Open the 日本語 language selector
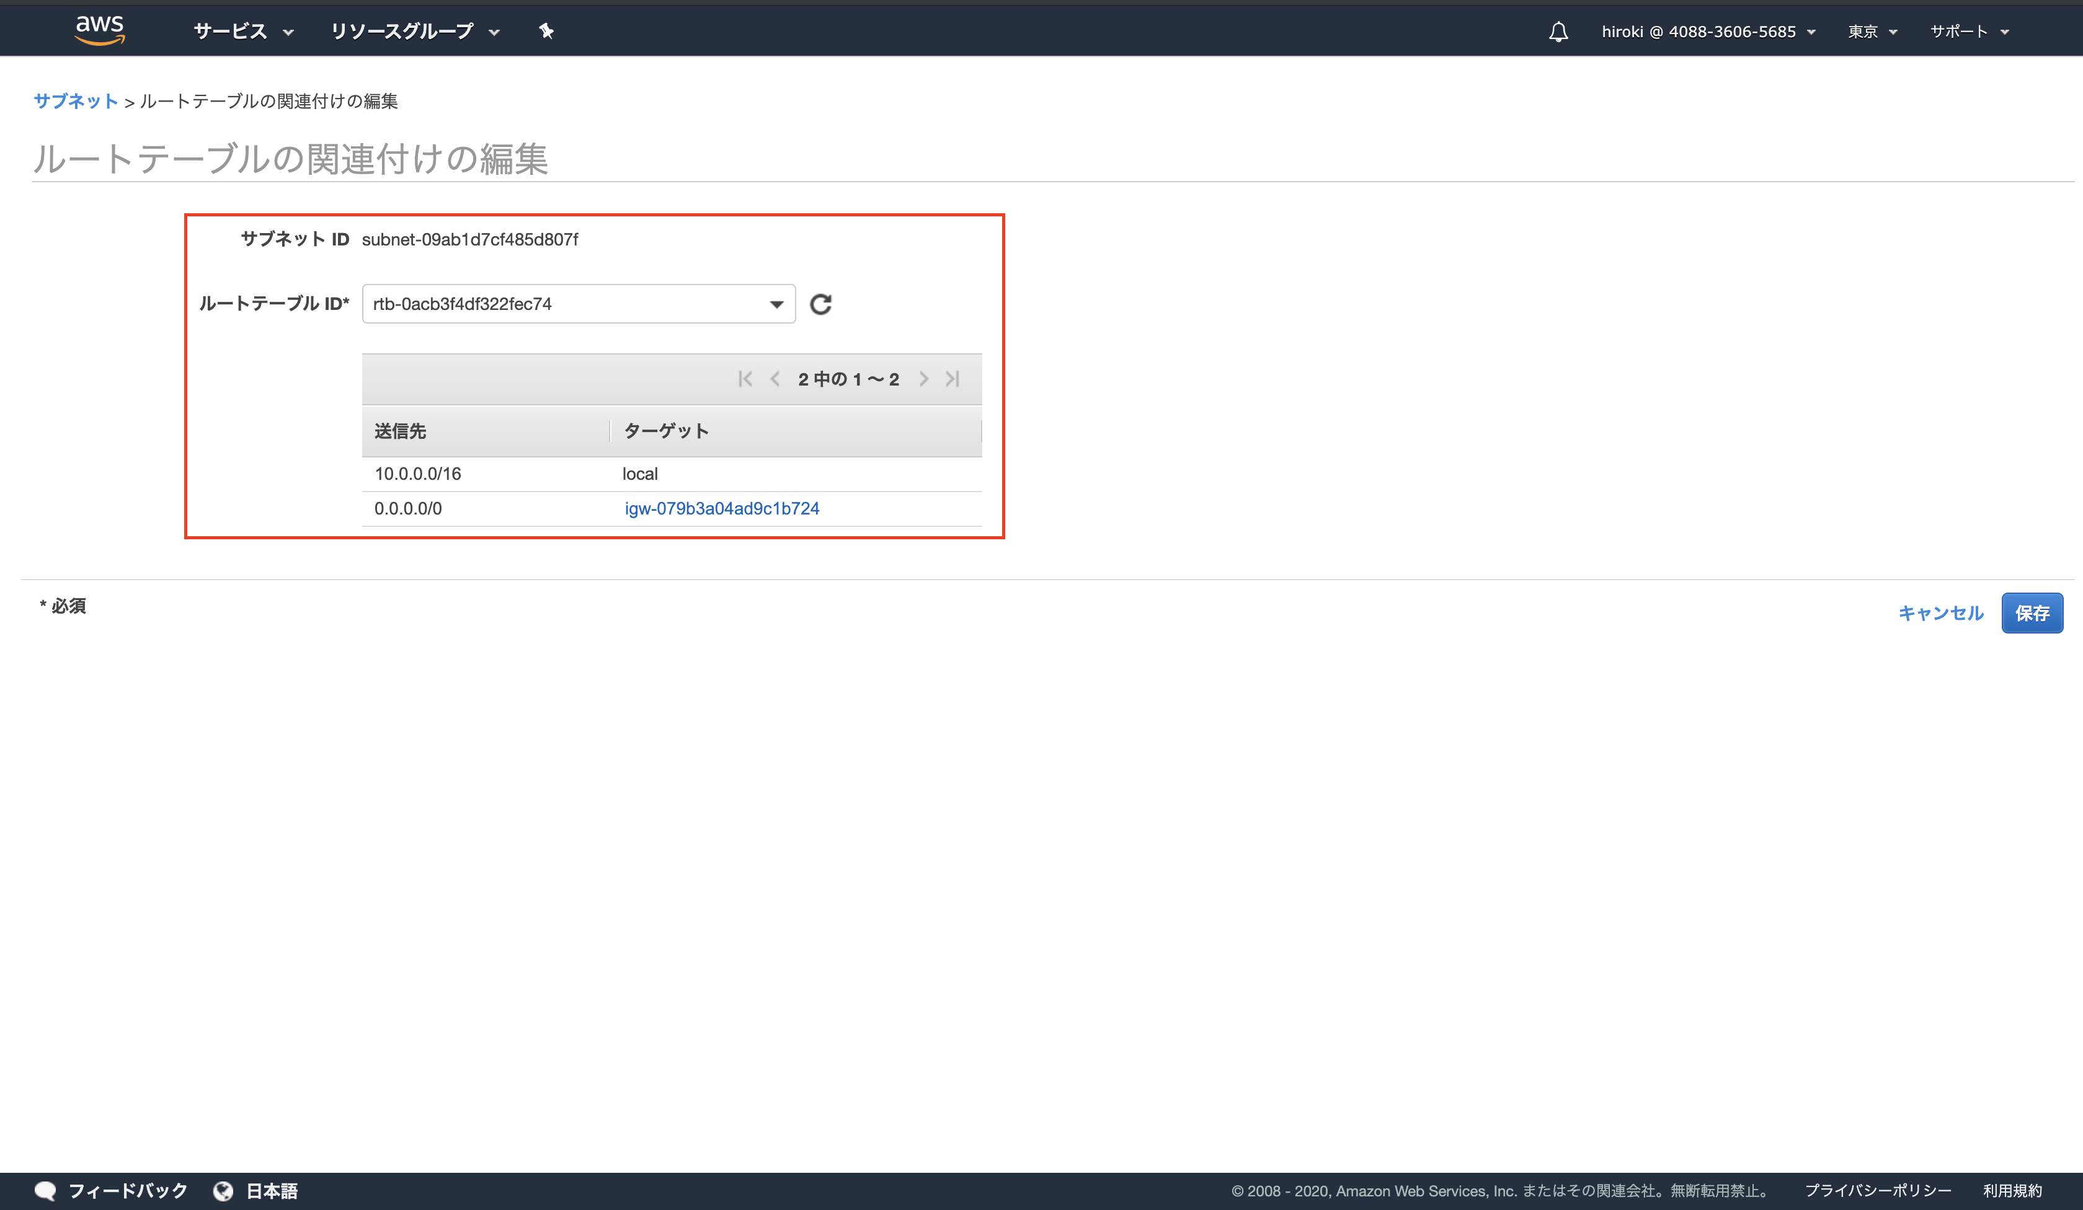The image size is (2083, 1210). click(273, 1190)
